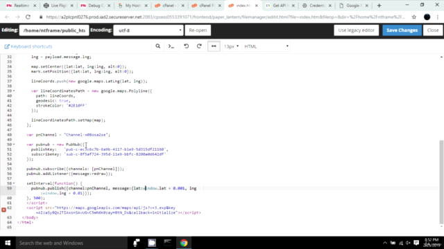Click the redo arrow in editor toolbar

pos(199,46)
